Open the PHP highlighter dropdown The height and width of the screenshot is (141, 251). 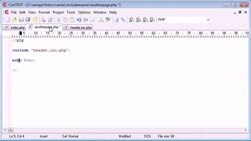[208, 20]
